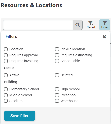Click the Save filter button
The height and width of the screenshot is (124, 111).
pos(20,116)
